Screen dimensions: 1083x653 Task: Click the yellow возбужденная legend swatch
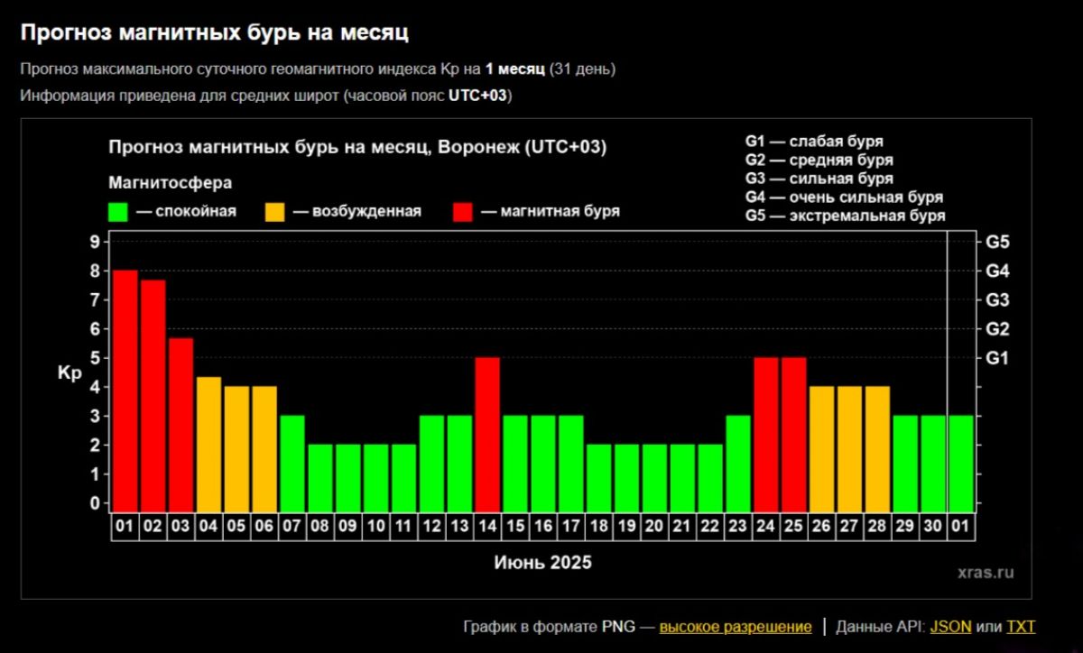click(274, 212)
